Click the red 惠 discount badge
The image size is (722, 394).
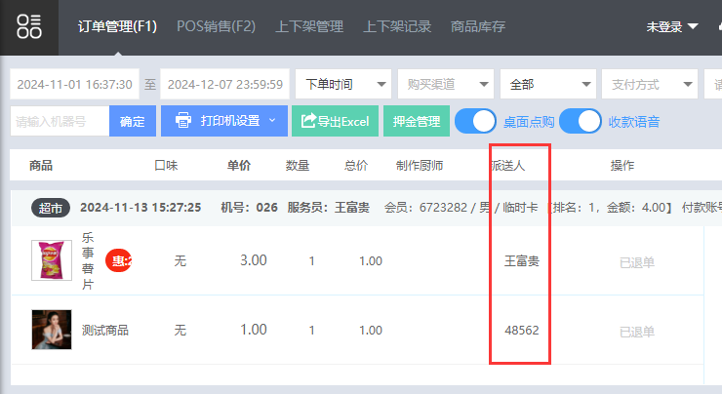[118, 260]
